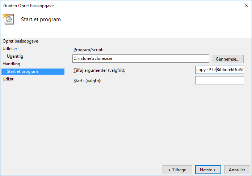Click the Start et program page heading
Image resolution: width=252 pixels, height=176 pixels.
click(x=41, y=19)
